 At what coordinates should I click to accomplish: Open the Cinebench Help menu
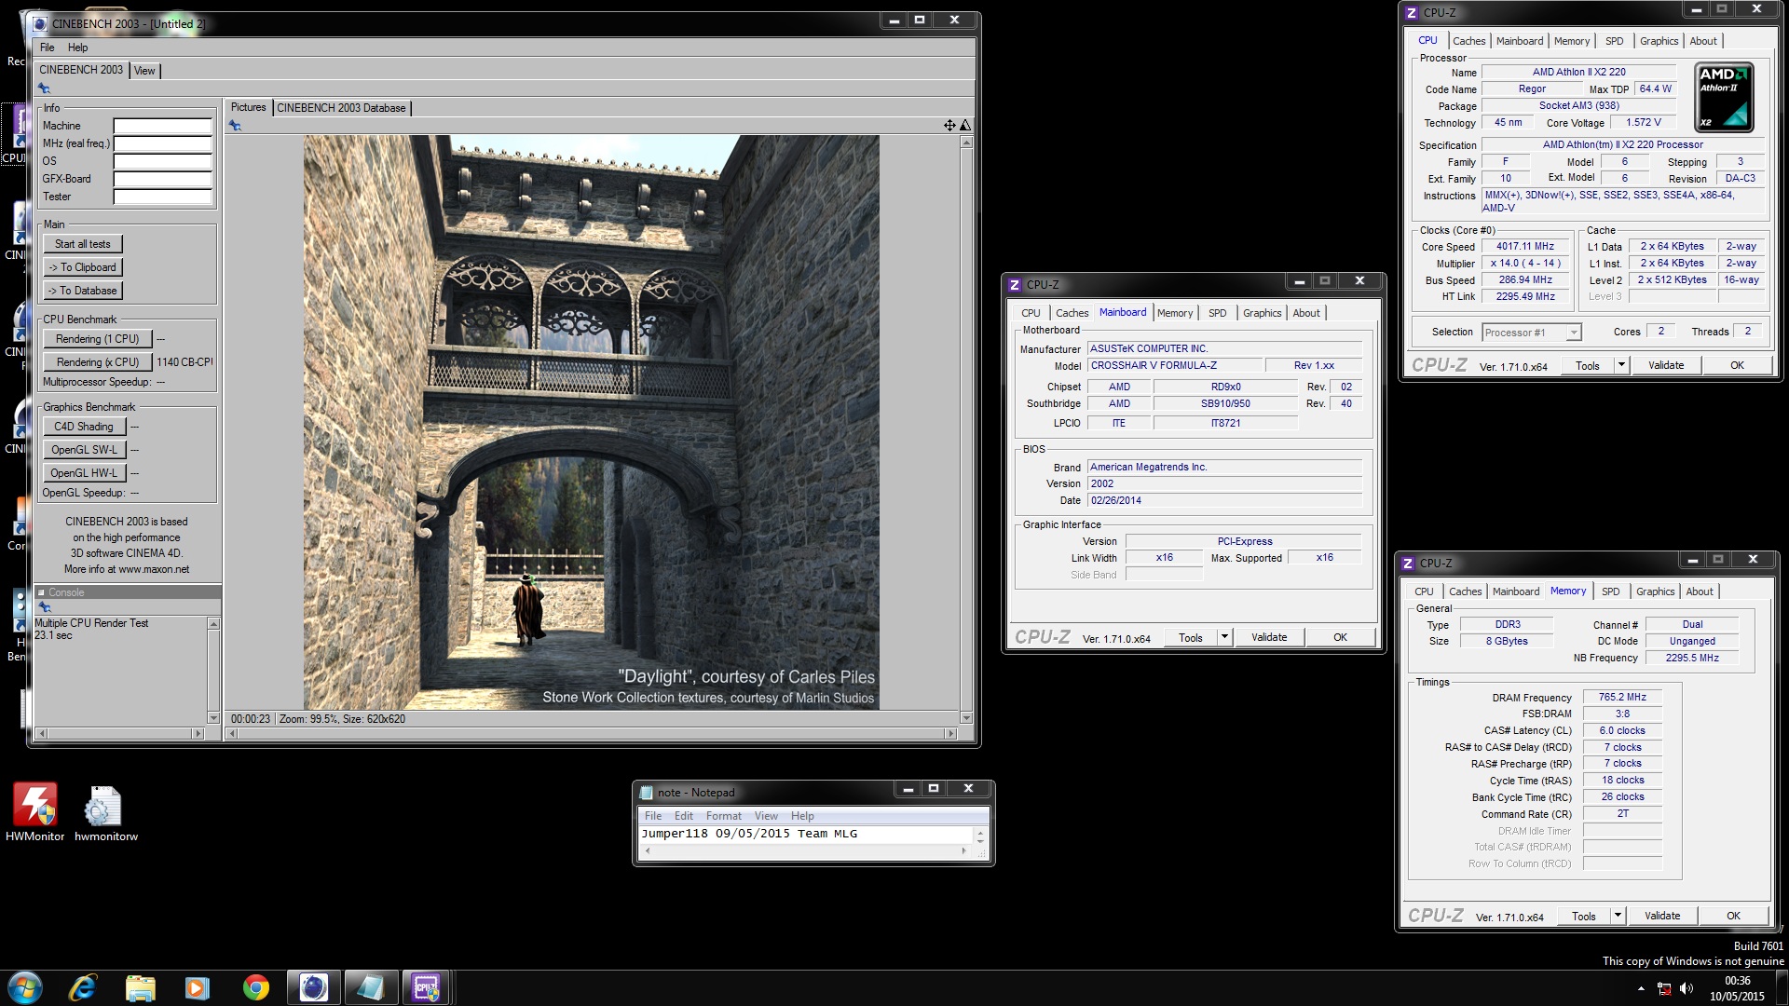click(77, 48)
